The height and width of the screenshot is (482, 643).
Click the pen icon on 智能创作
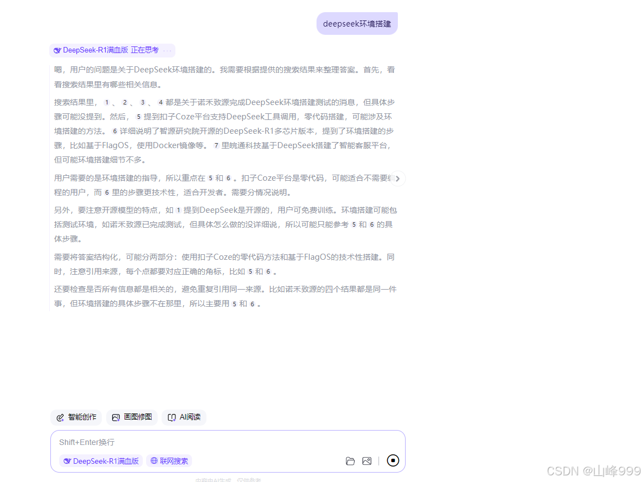(60, 417)
